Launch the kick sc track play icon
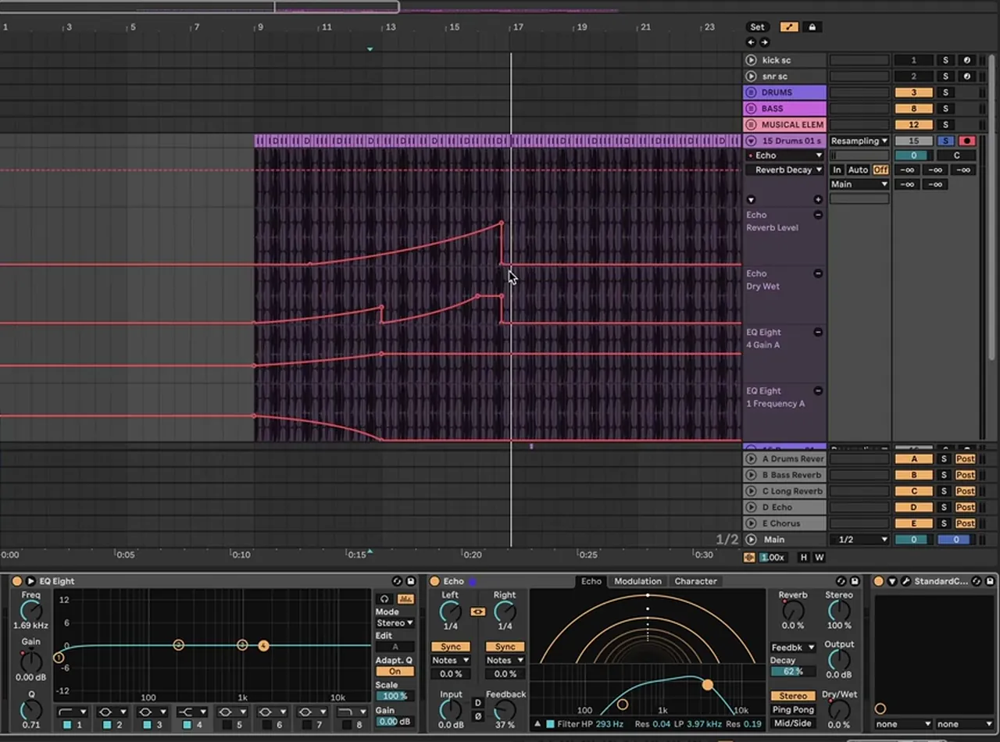 pyautogui.click(x=751, y=60)
